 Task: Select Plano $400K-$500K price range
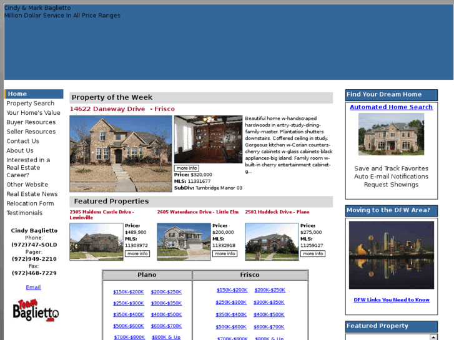click(166, 314)
